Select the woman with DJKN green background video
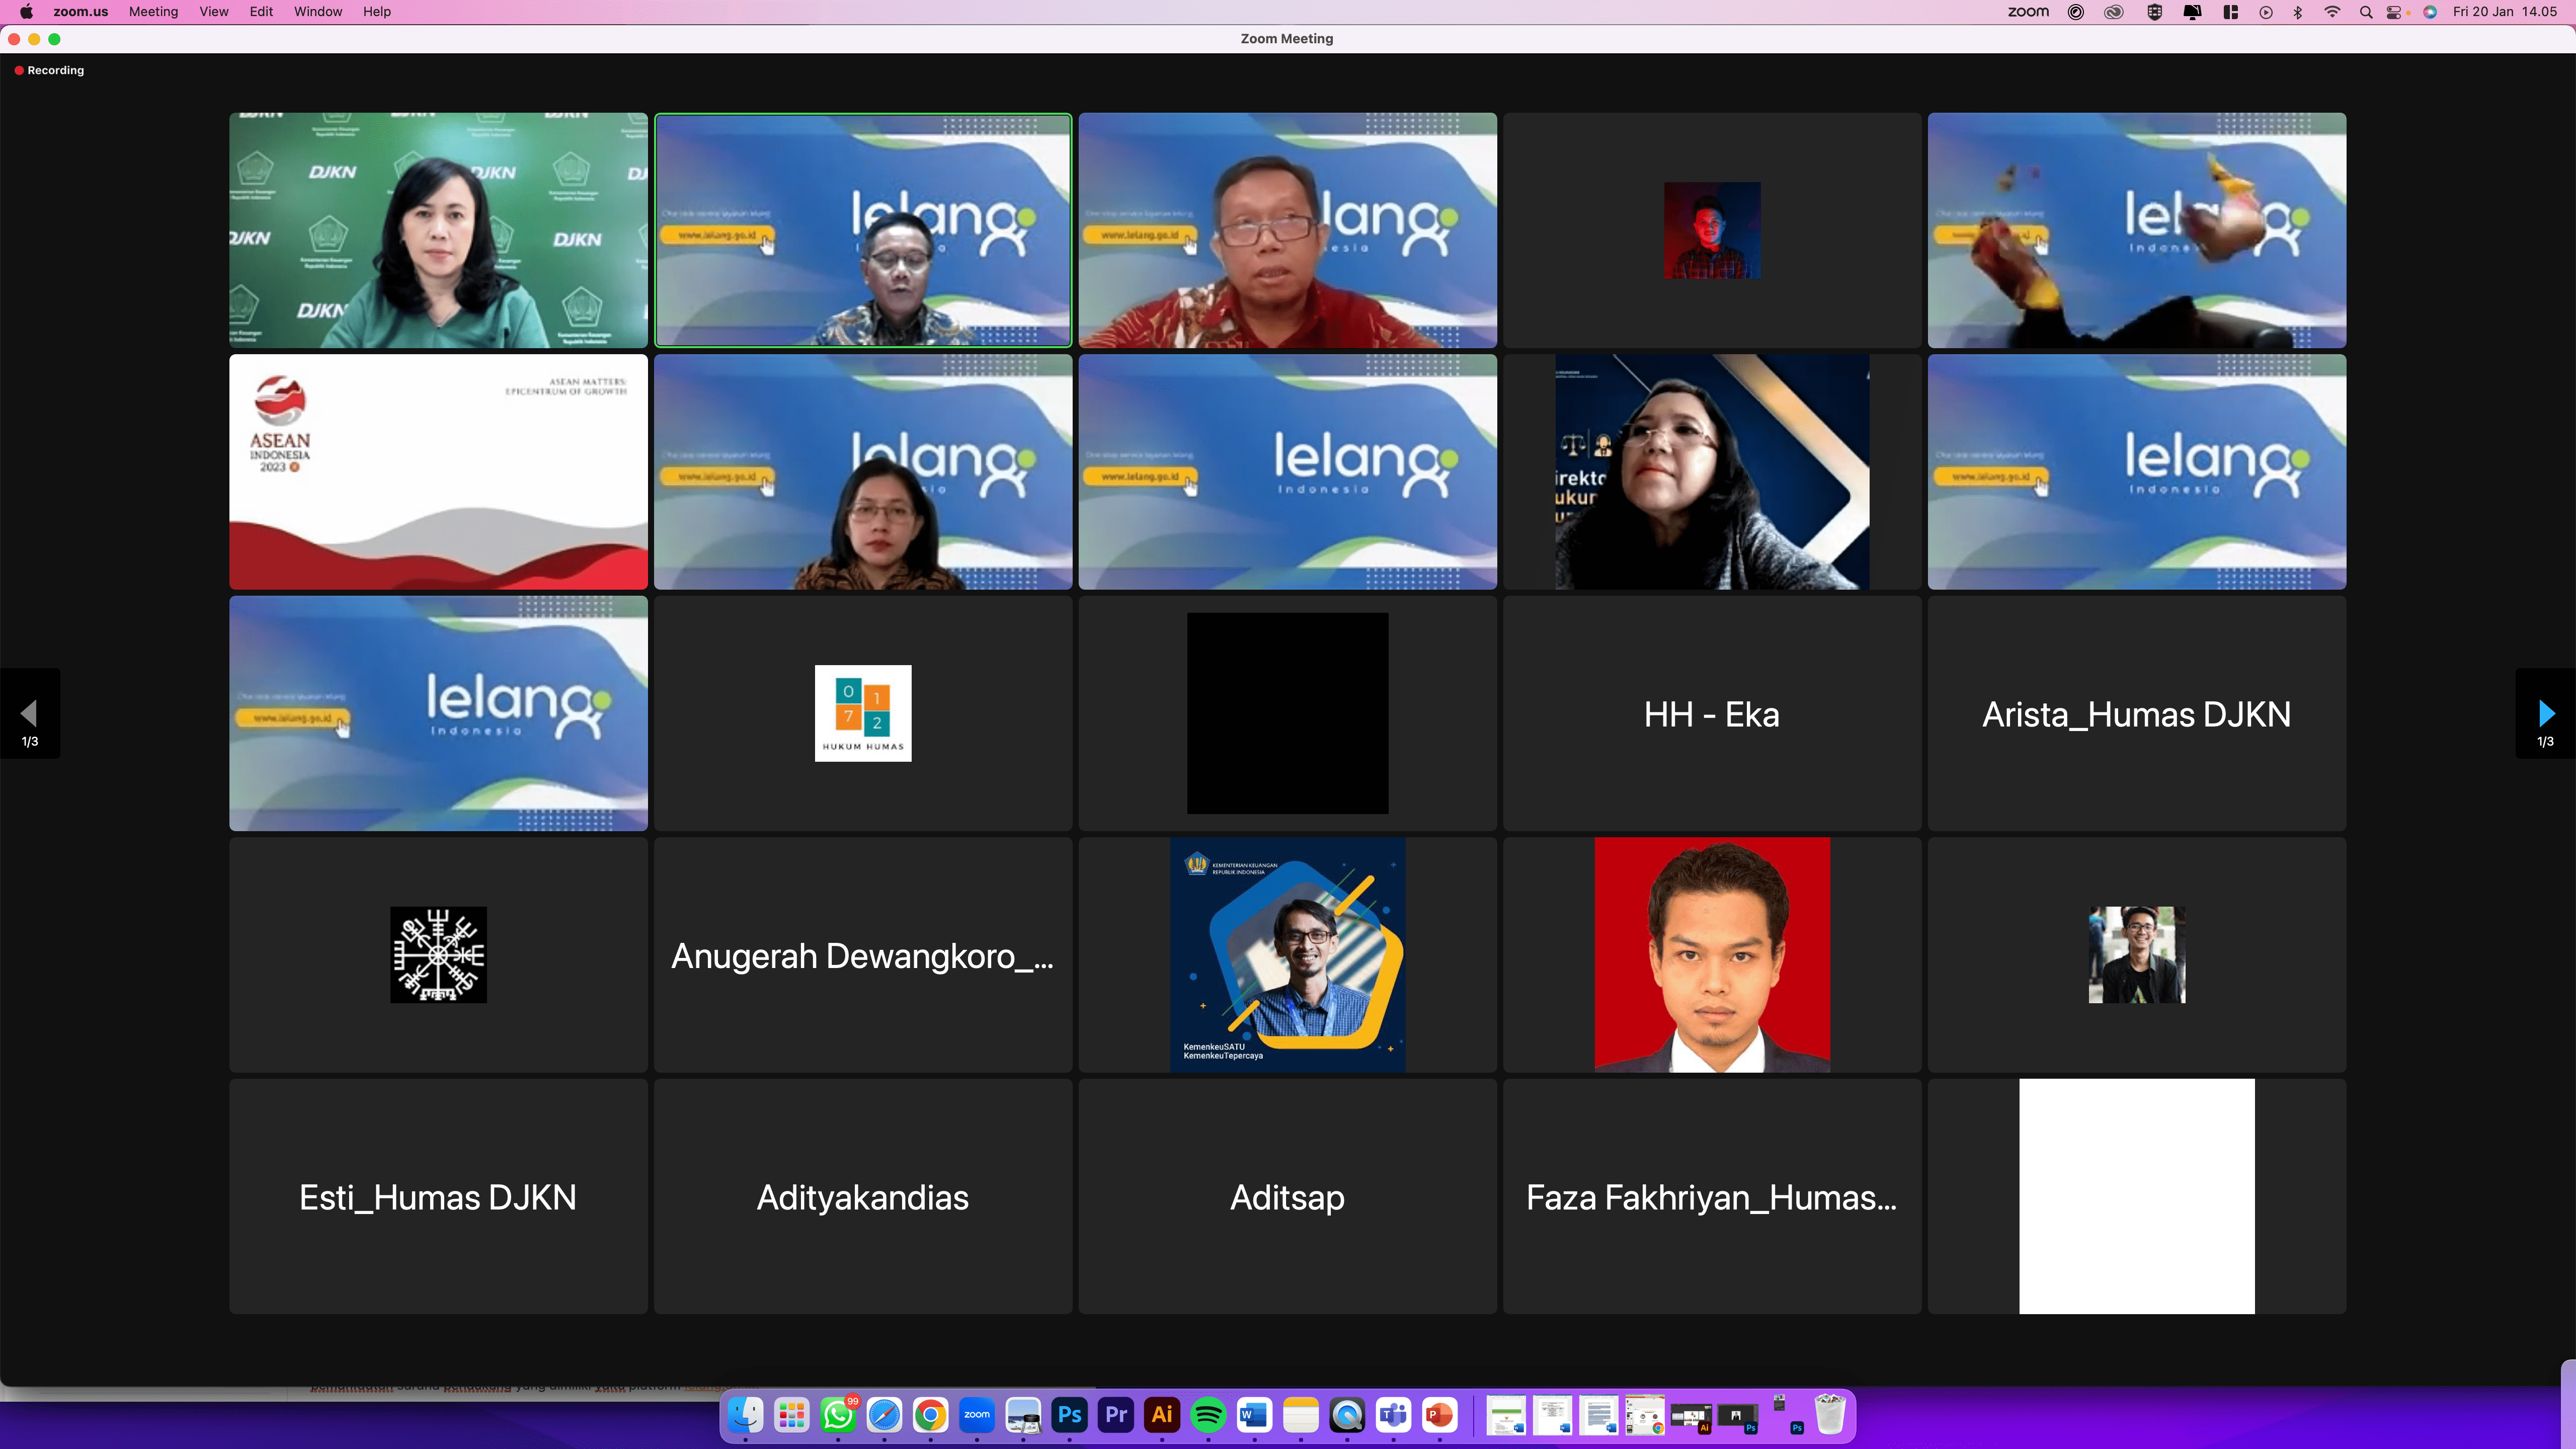Screen dimensions: 2576x1449 tap(438, 230)
